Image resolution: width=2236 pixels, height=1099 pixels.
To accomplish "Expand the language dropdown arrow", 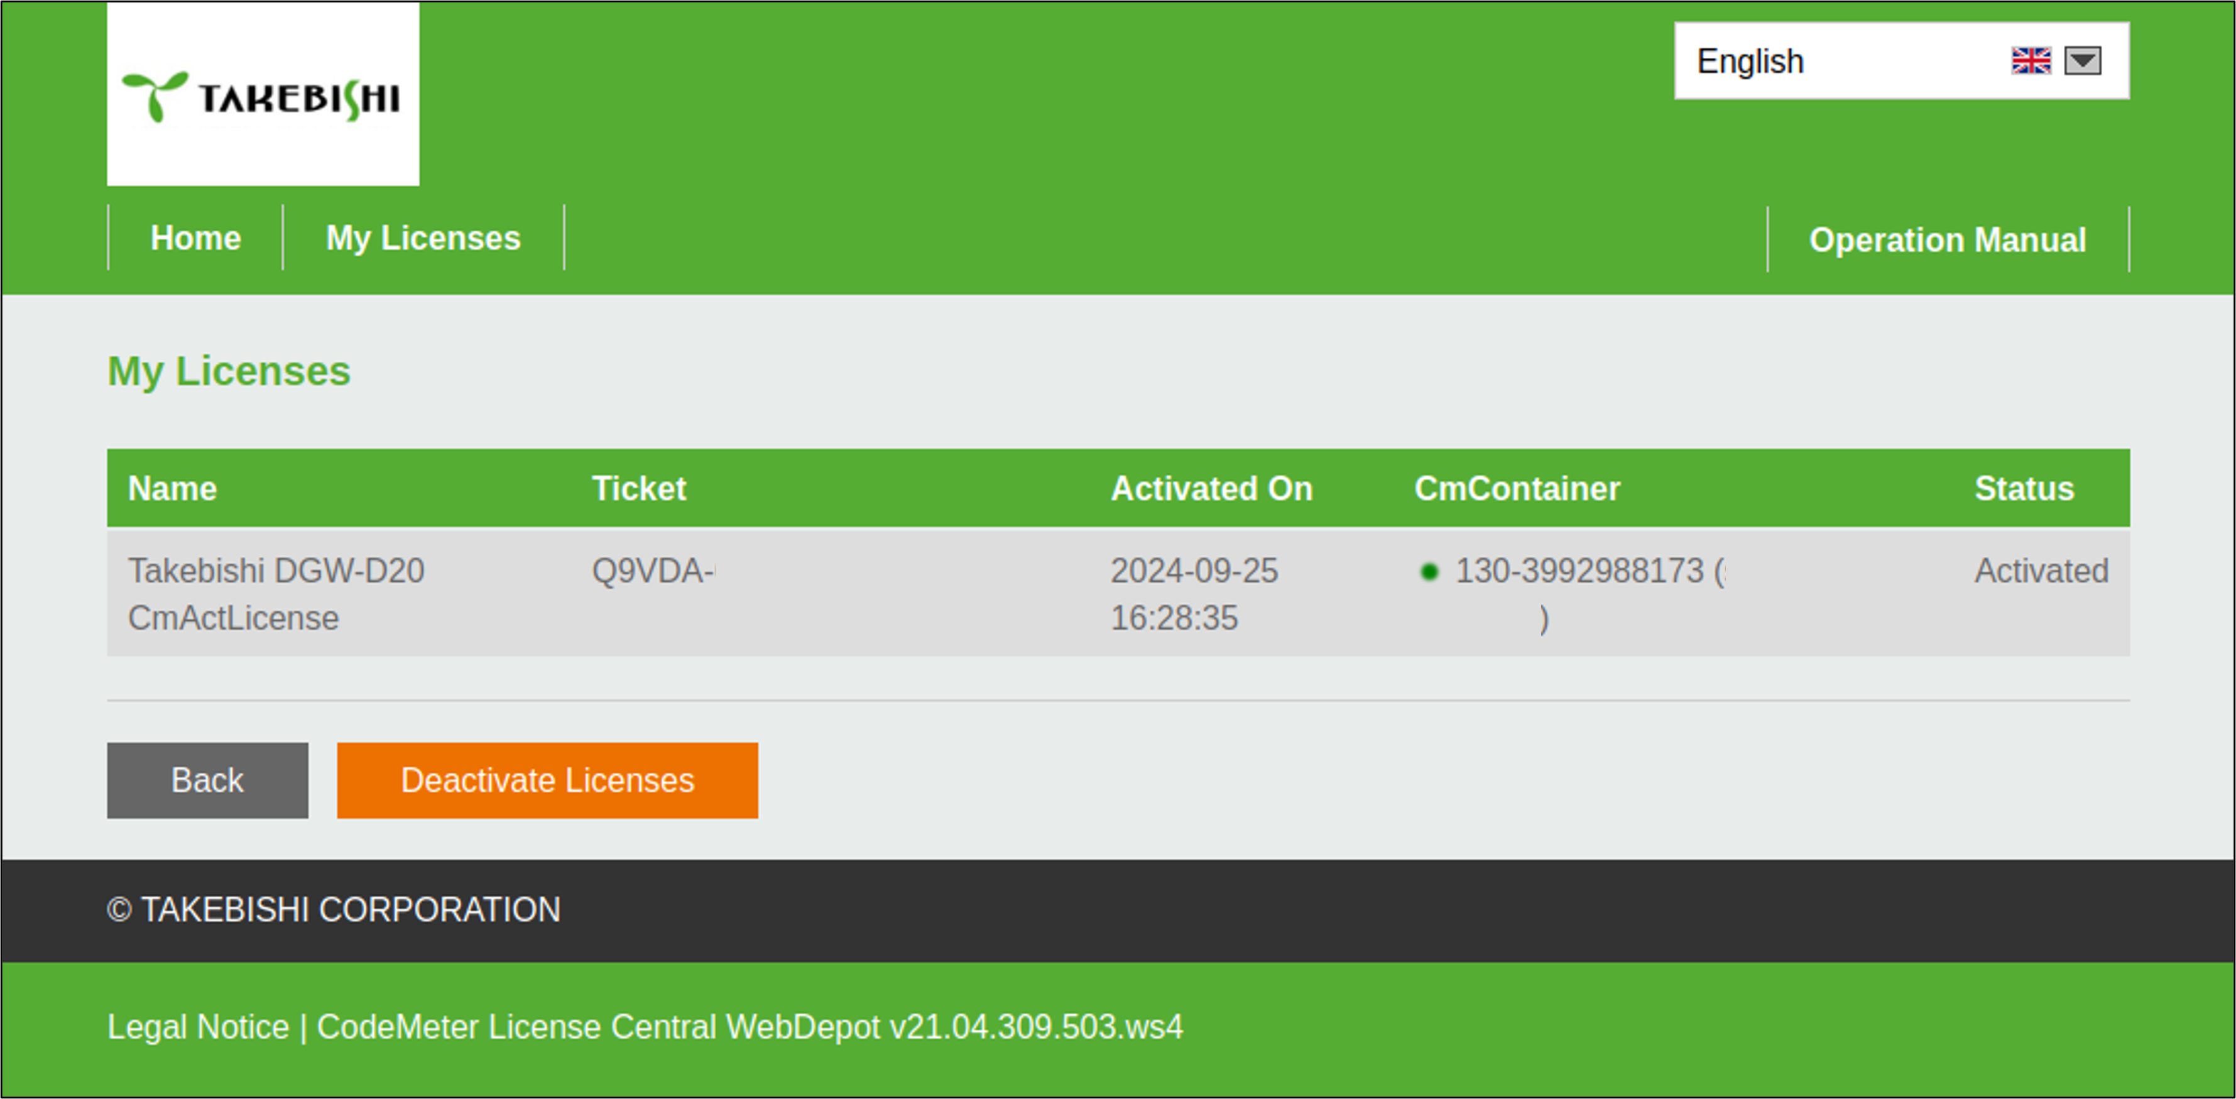I will click(x=2082, y=61).
